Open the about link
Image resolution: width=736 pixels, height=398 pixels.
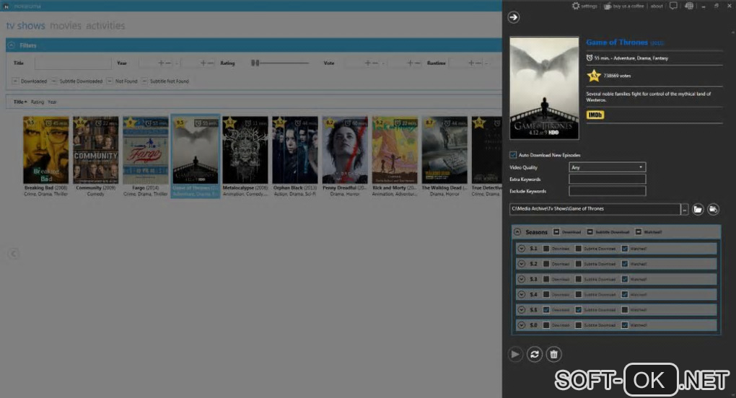pyautogui.click(x=657, y=6)
